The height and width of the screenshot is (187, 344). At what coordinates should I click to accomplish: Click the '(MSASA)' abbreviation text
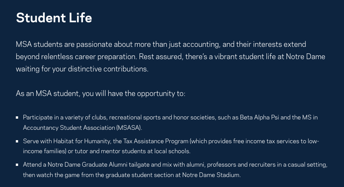coord(130,127)
